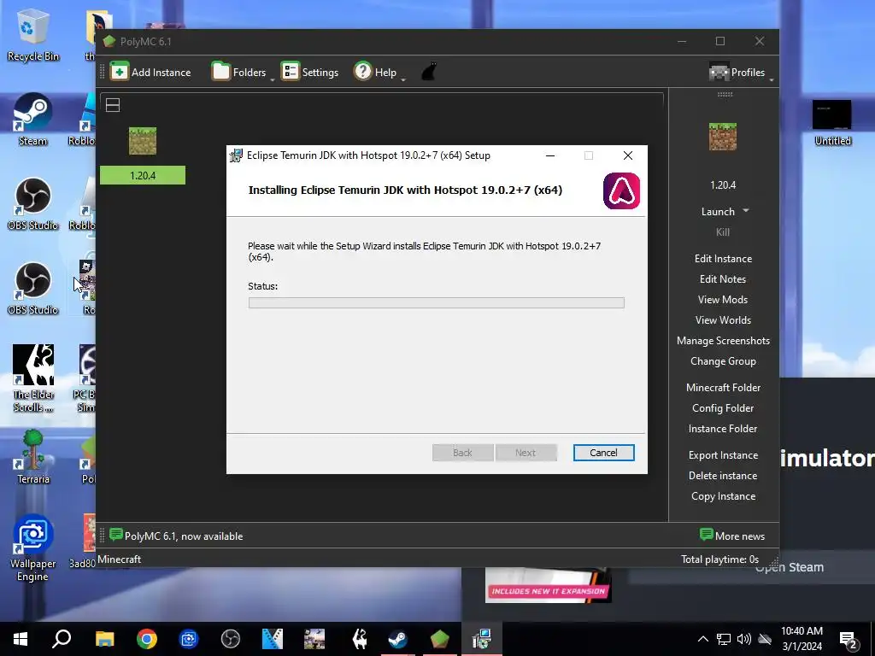This screenshot has width=875, height=656.
Task: Open View Worlds
Action: (x=723, y=320)
